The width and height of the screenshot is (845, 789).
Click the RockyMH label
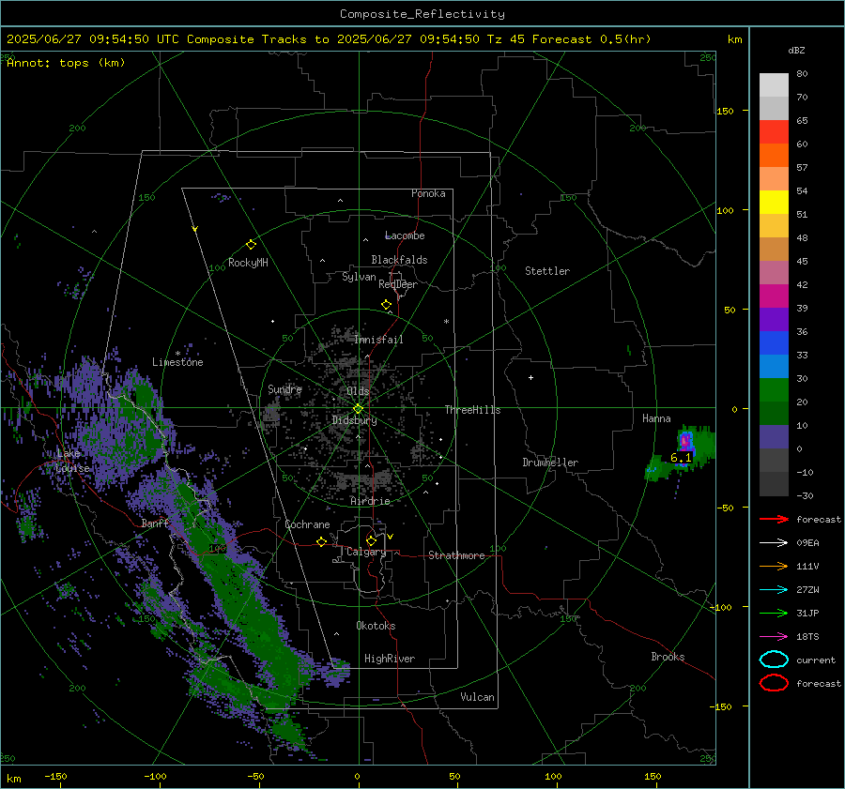(248, 263)
